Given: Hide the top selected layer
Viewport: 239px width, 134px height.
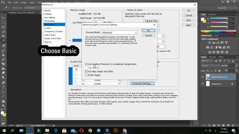Looking at the screenshot, I should [202, 77].
